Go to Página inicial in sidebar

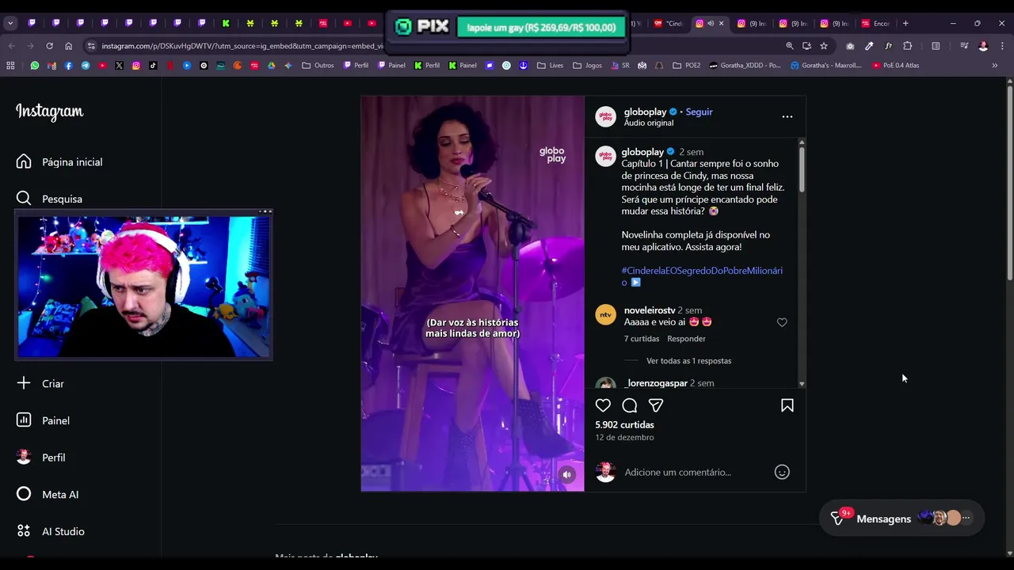(x=59, y=161)
